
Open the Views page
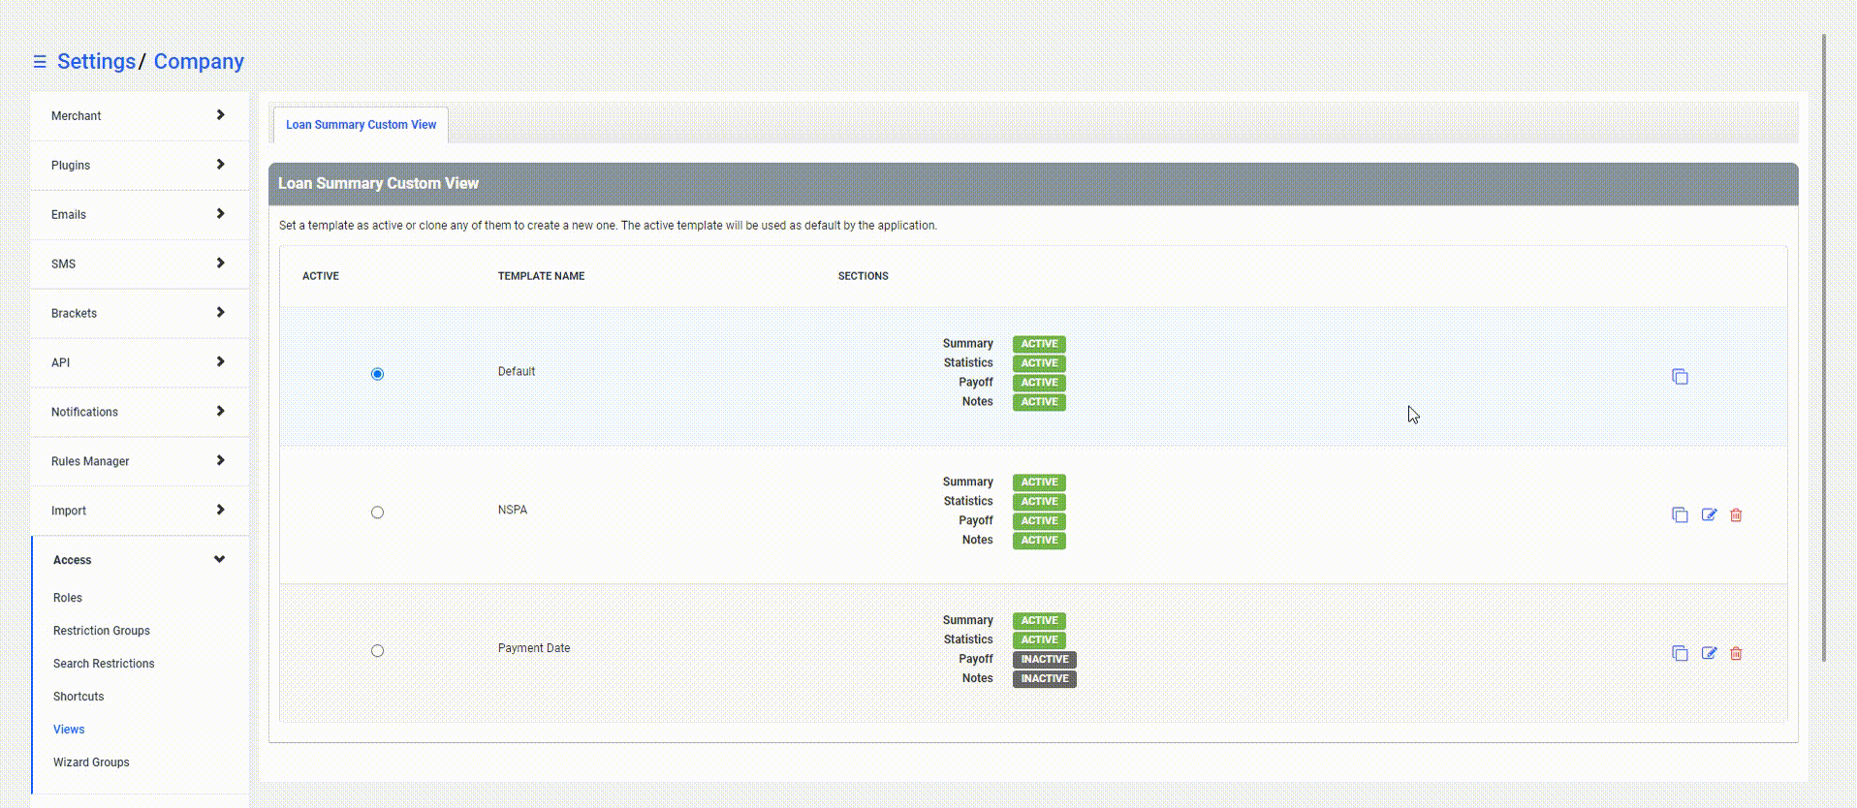pos(69,730)
